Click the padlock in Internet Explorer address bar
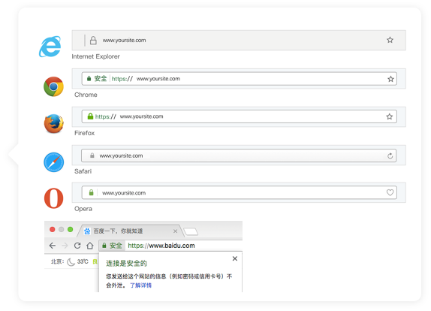This screenshot has width=431, height=311. [x=93, y=41]
